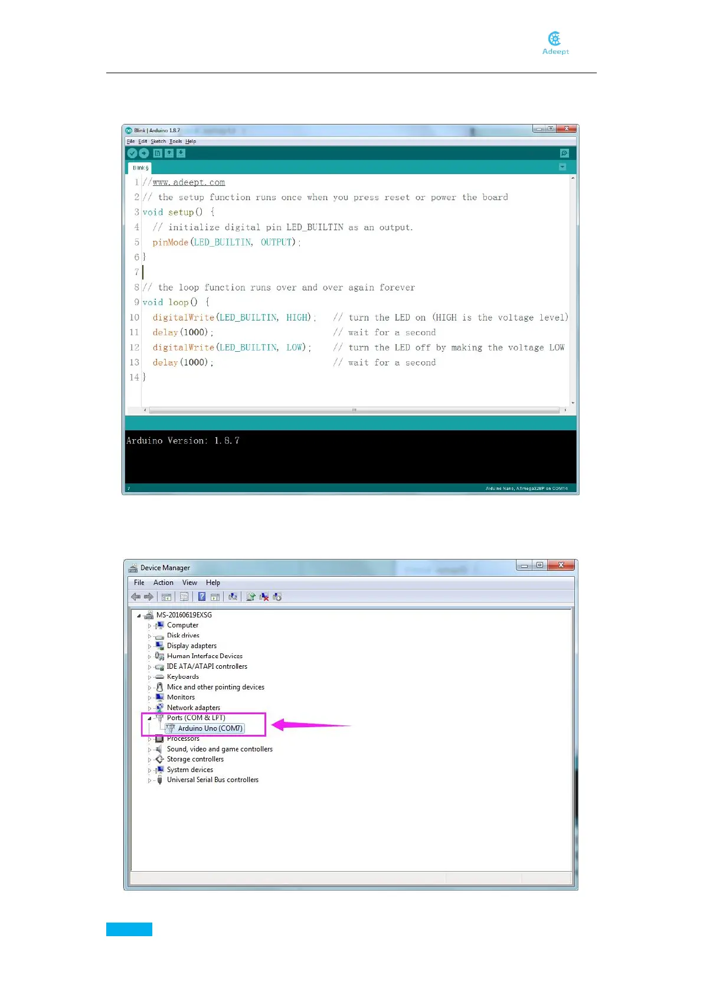Screen dimensions: 703x994
Task: Select Sound, video and game controllers
Action: (220, 749)
